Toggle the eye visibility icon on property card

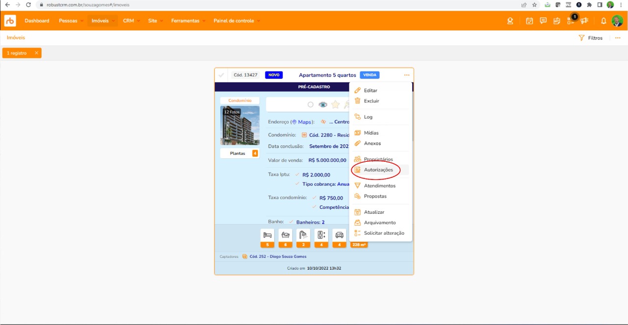click(x=323, y=104)
